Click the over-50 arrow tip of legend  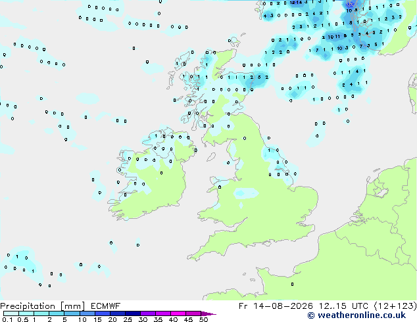[x=208, y=313]
